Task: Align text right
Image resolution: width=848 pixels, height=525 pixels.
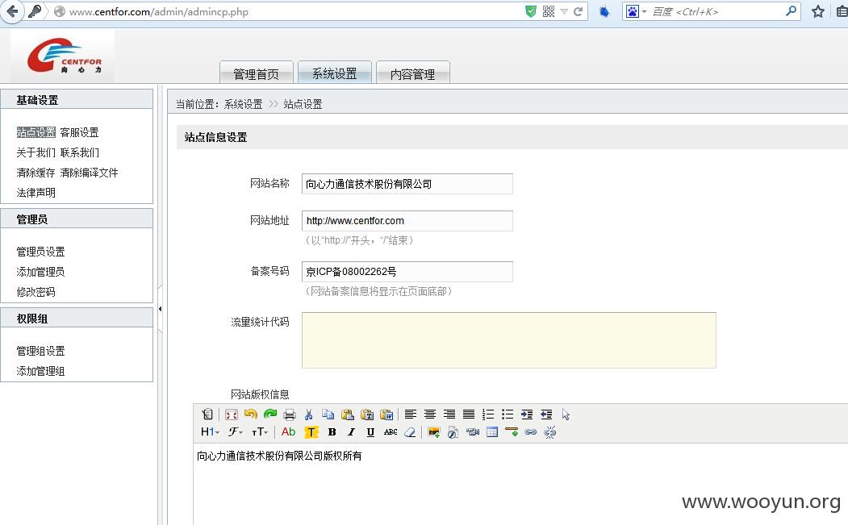Action: tap(449, 415)
